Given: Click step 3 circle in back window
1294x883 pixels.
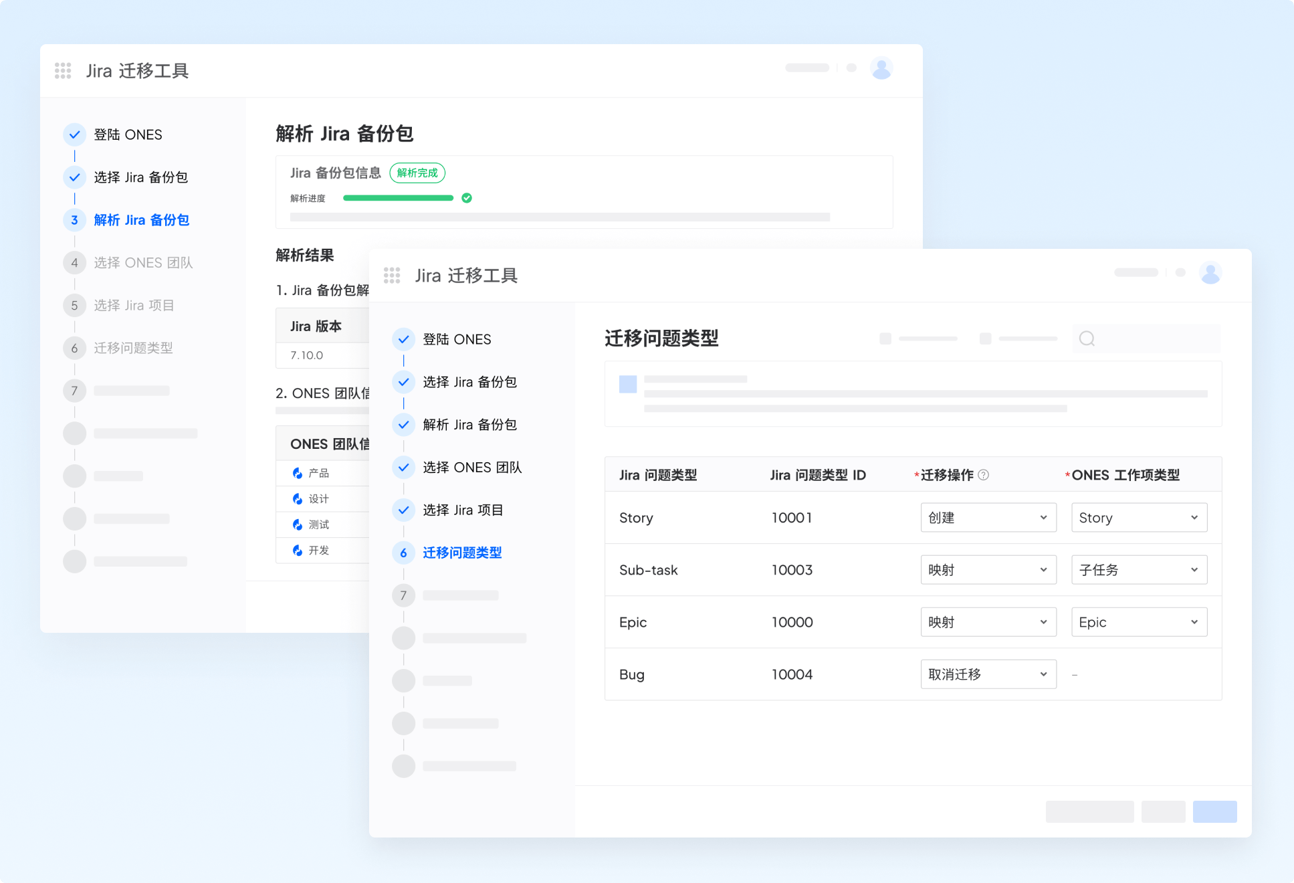Looking at the screenshot, I should pos(75,220).
